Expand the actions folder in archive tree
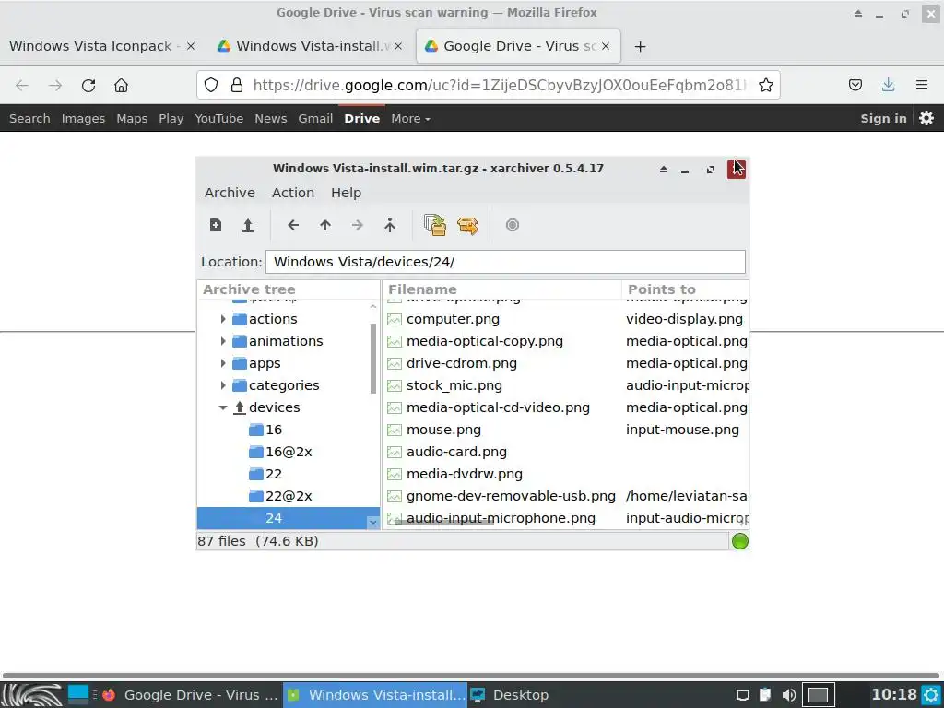The width and height of the screenshot is (944, 708). 223,319
